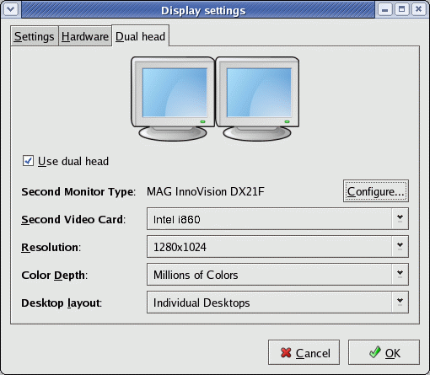Click the Color Depth label
This screenshot has width=430, height=375.
[x=54, y=275]
